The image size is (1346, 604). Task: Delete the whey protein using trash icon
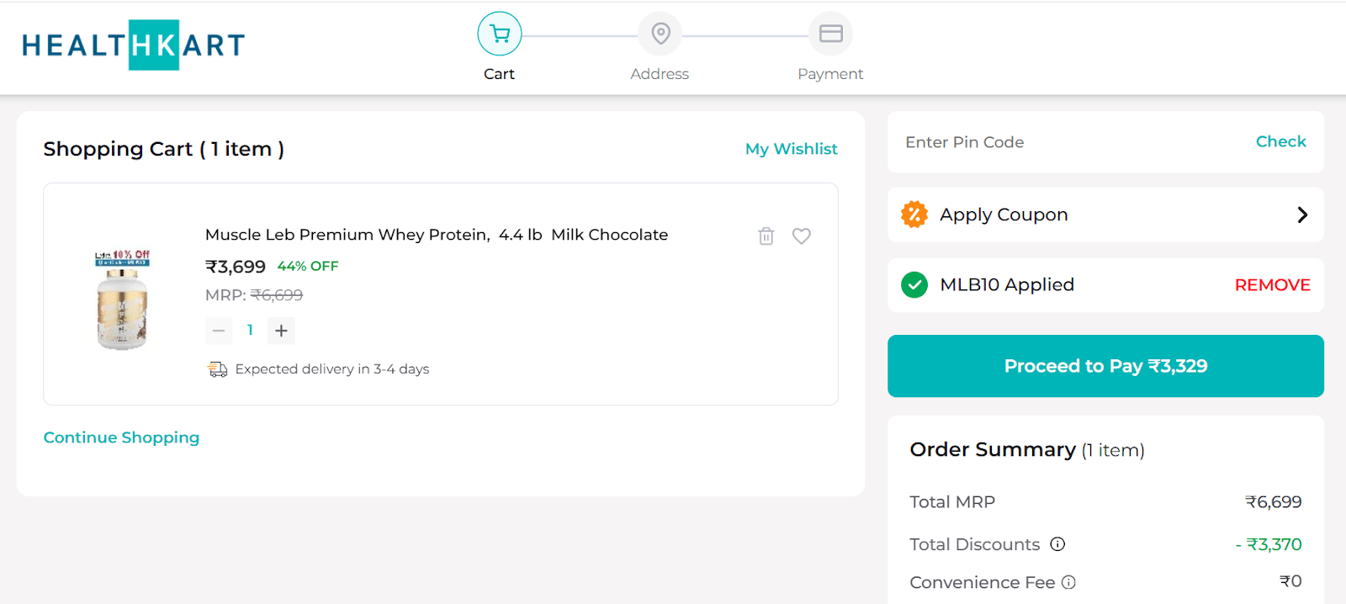(766, 236)
